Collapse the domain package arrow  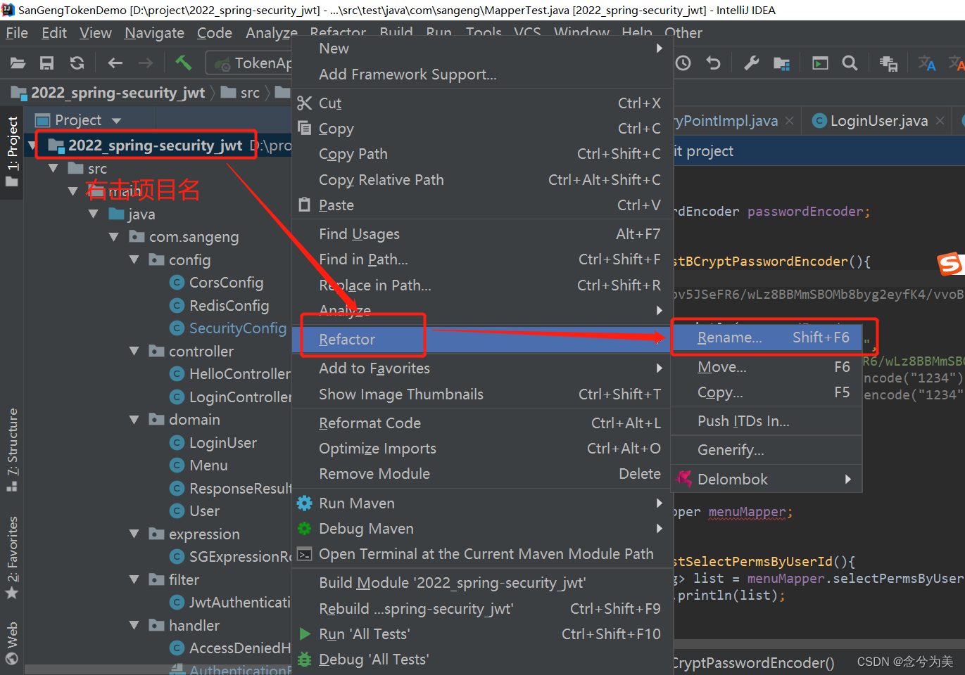134,419
